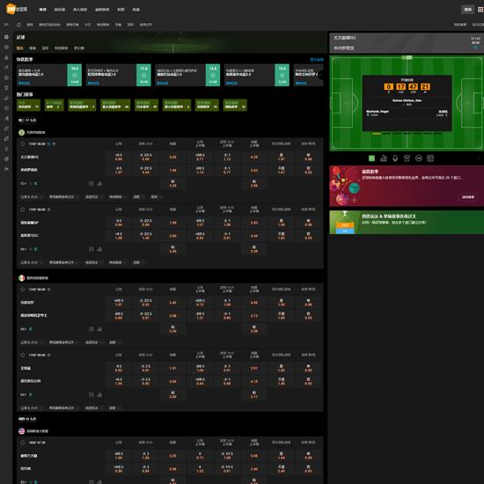484x484 pixels.
Task: Select the basketball icon in sports sidebar
Action: [6, 48]
